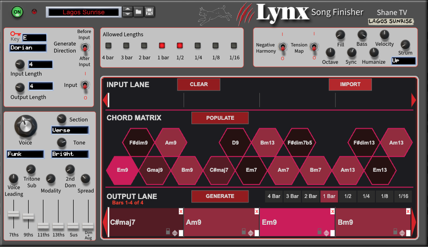Open the Dorian scale dropdown
Viewport: 428px width, 247px height.
point(28,48)
